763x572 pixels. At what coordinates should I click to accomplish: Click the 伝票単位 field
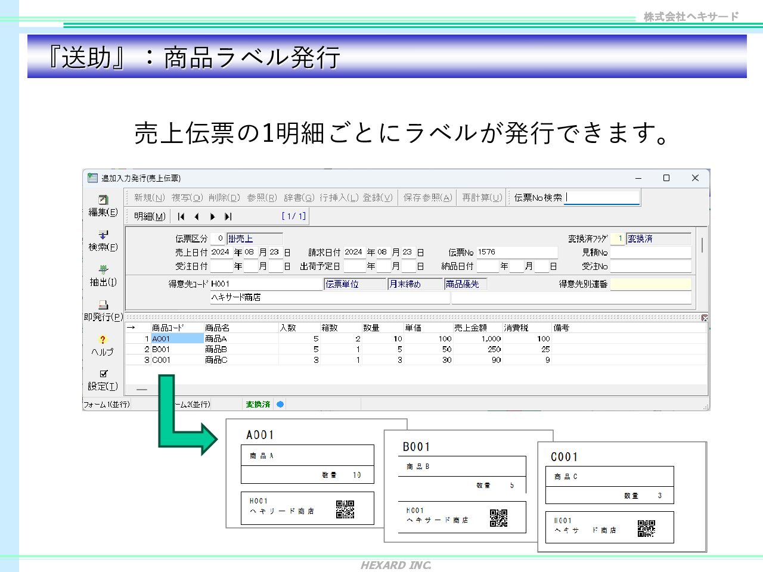point(355,284)
